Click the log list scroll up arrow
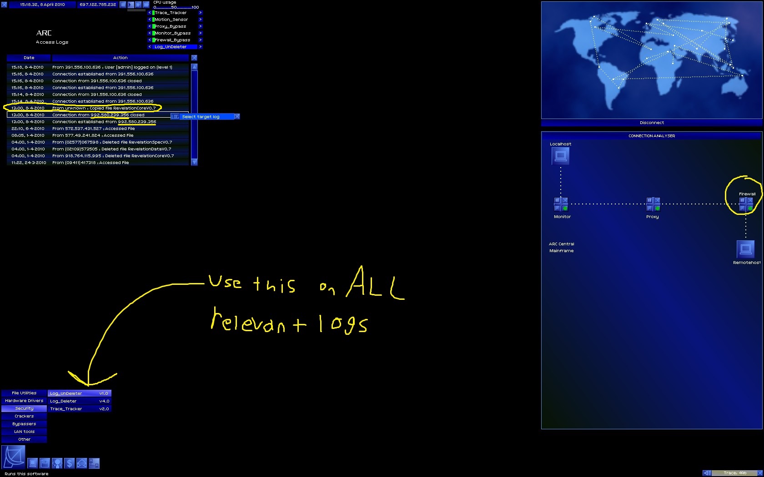764x477 pixels. click(194, 67)
